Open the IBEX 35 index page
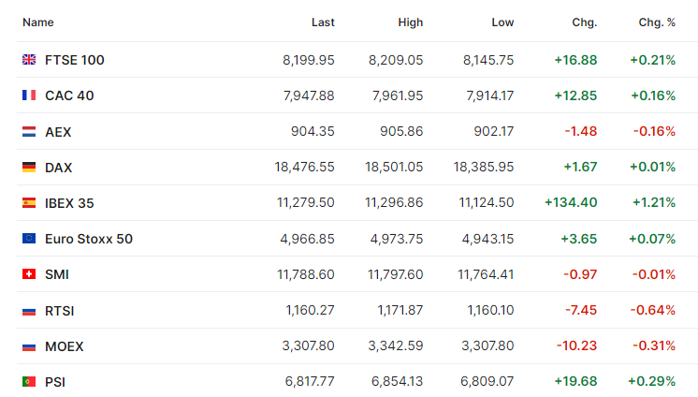The width and height of the screenshot is (698, 397). pos(69,203)
